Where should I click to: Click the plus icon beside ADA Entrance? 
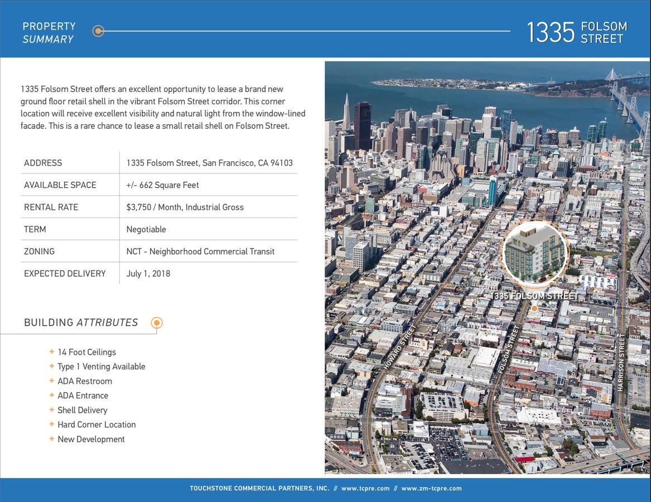tap(51, 395)
